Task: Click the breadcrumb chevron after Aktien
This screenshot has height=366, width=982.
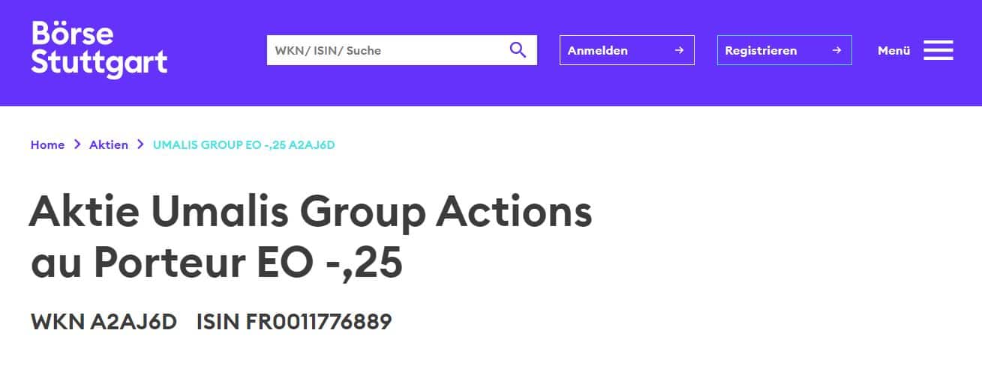Action: [140, 144]
